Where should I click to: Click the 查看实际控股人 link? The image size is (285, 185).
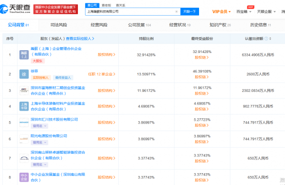[x=80, y=38]
